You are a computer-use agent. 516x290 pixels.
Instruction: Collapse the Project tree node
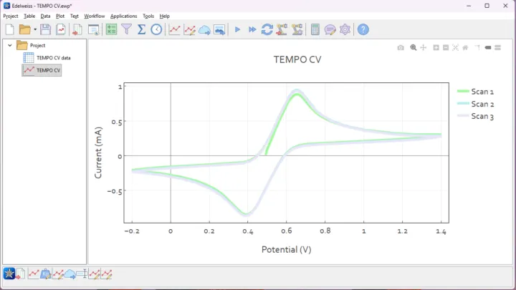(10, 45)
